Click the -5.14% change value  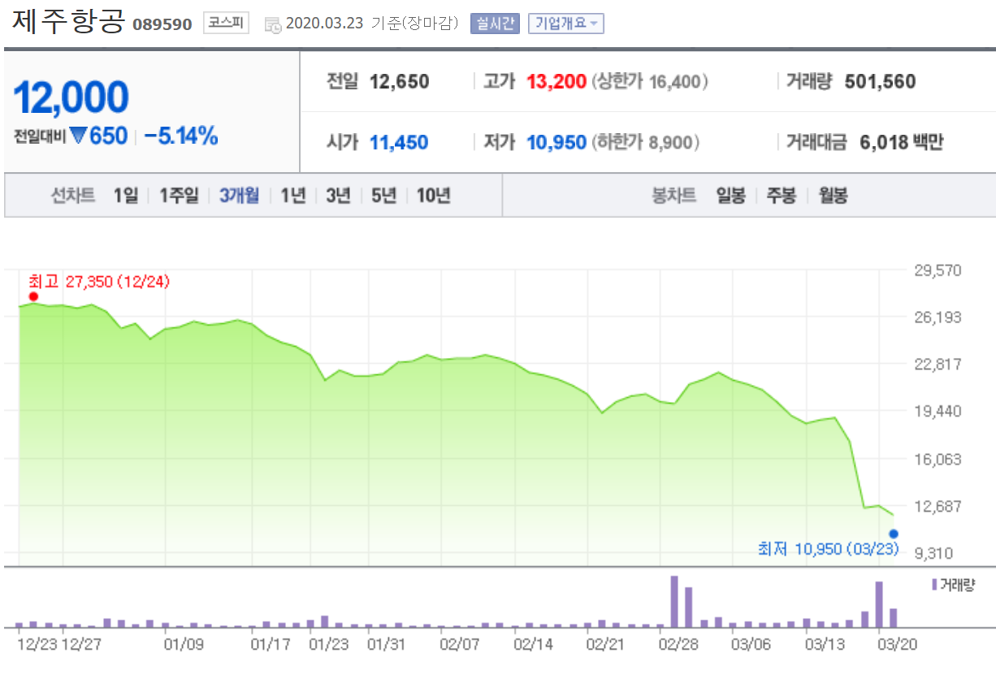click(180, 136)
